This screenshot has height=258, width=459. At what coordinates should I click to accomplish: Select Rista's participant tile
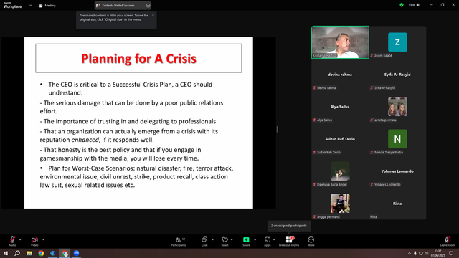point(397,204)
